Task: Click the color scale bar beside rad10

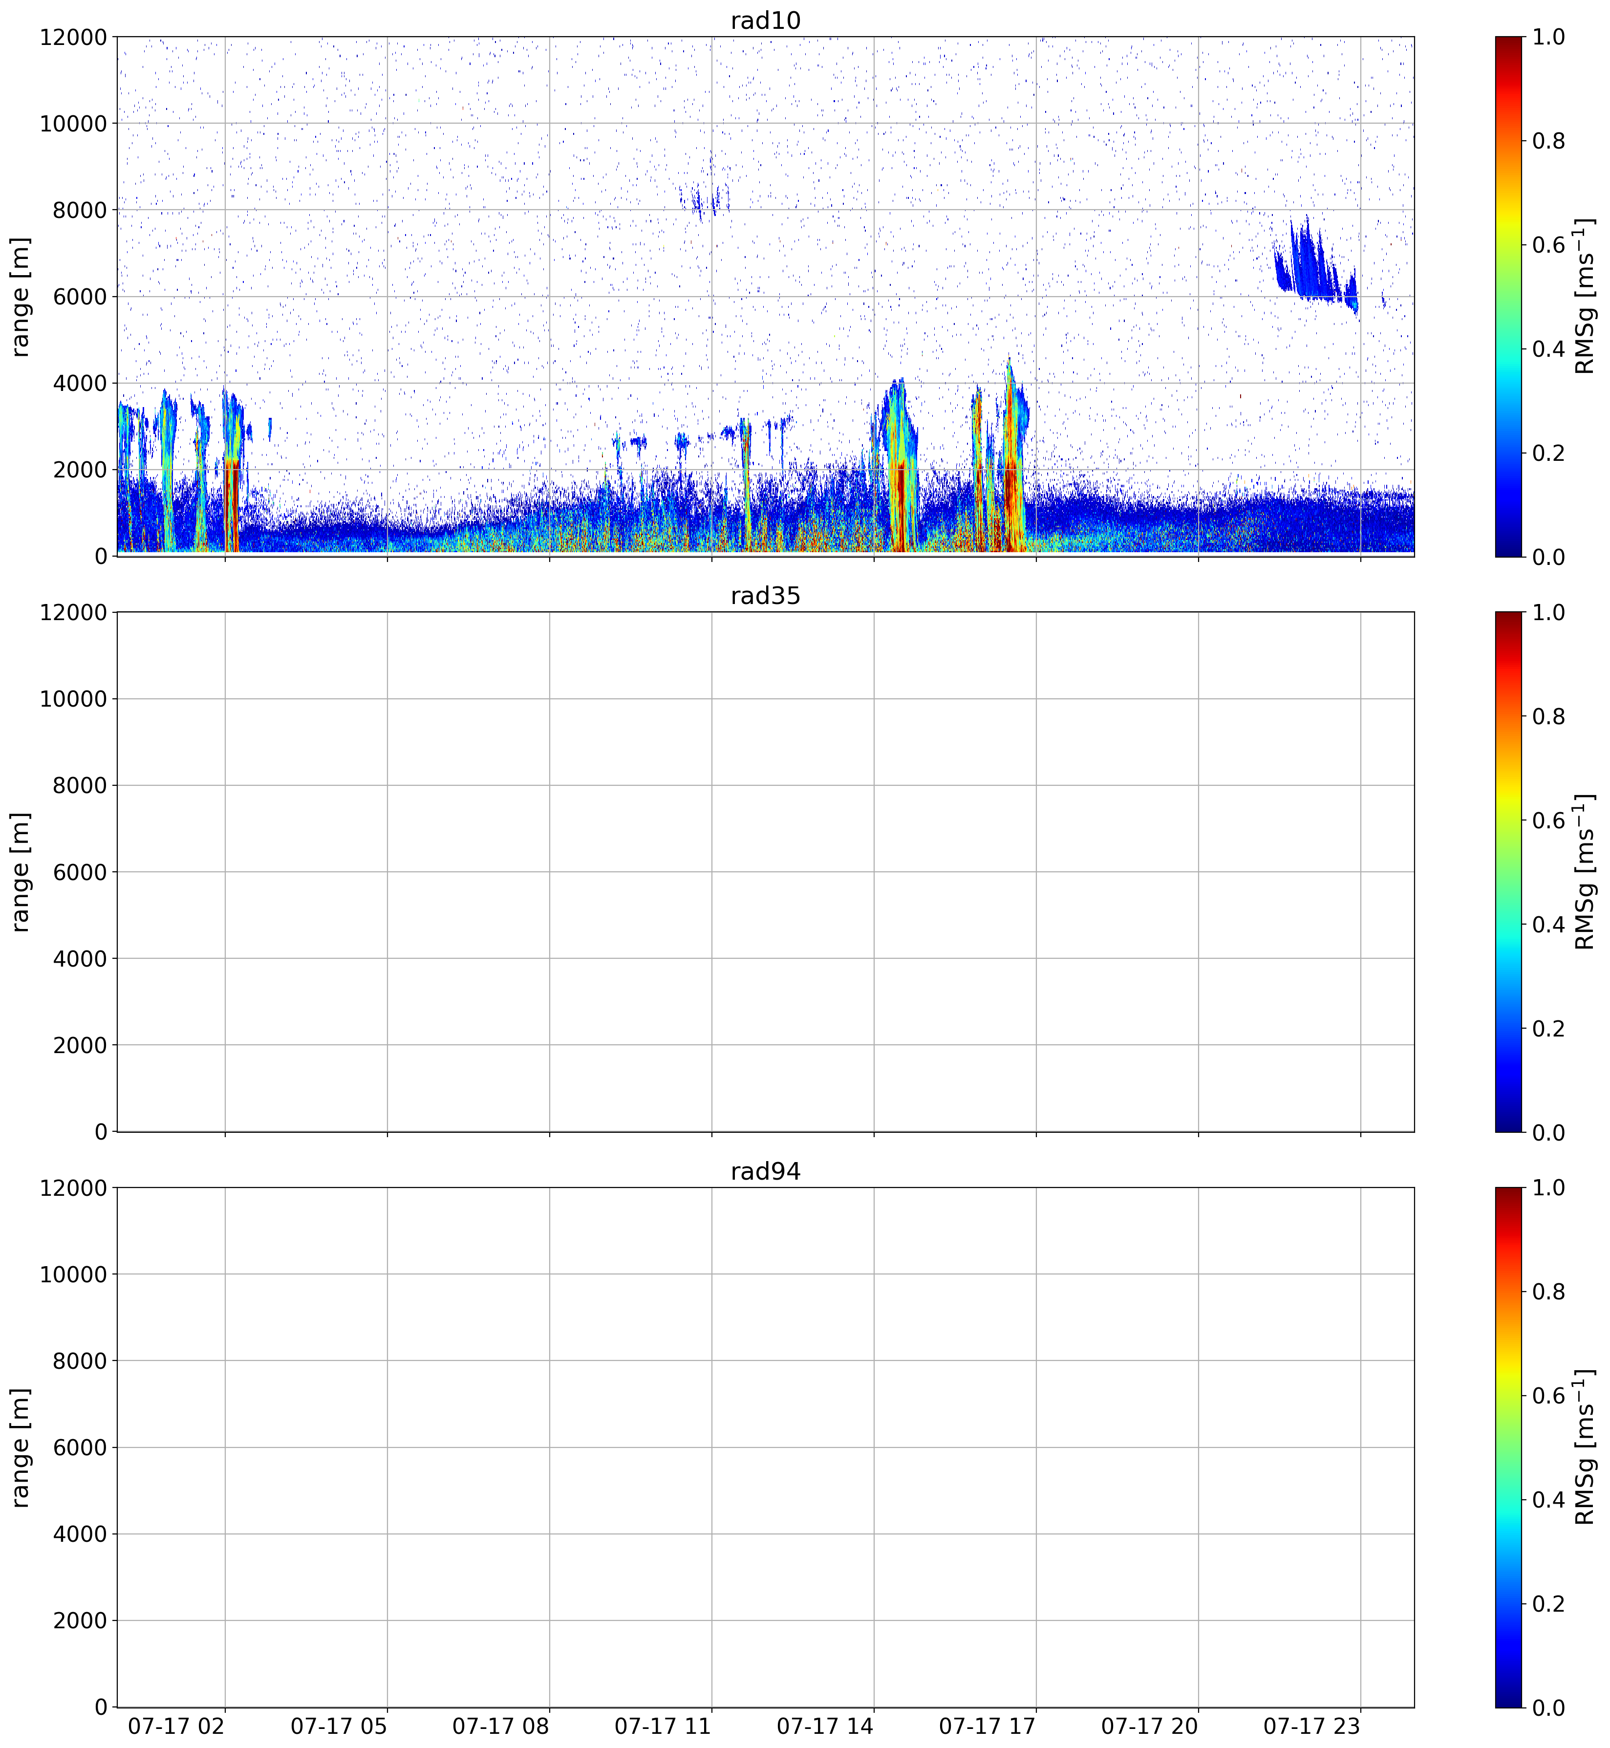Action: 1508,296
